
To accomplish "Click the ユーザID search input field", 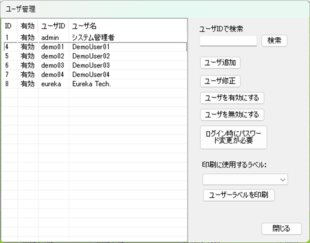I will (x=228, y=41).
